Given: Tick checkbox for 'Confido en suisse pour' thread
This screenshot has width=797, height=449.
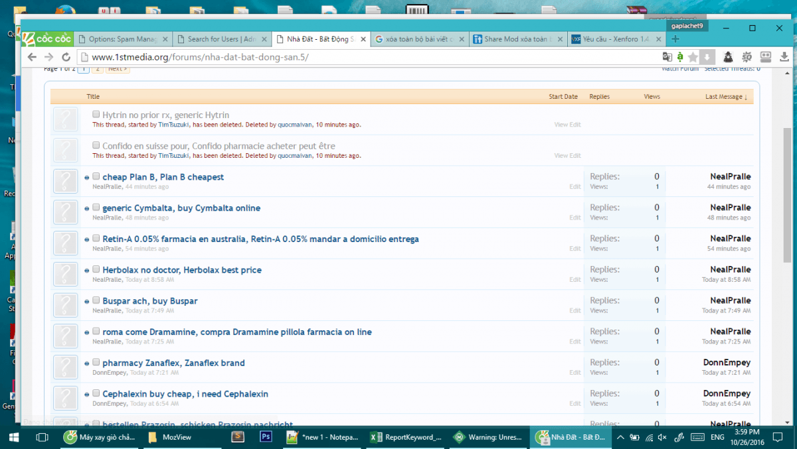Looking at the screenshot, I should click(96, 145).
